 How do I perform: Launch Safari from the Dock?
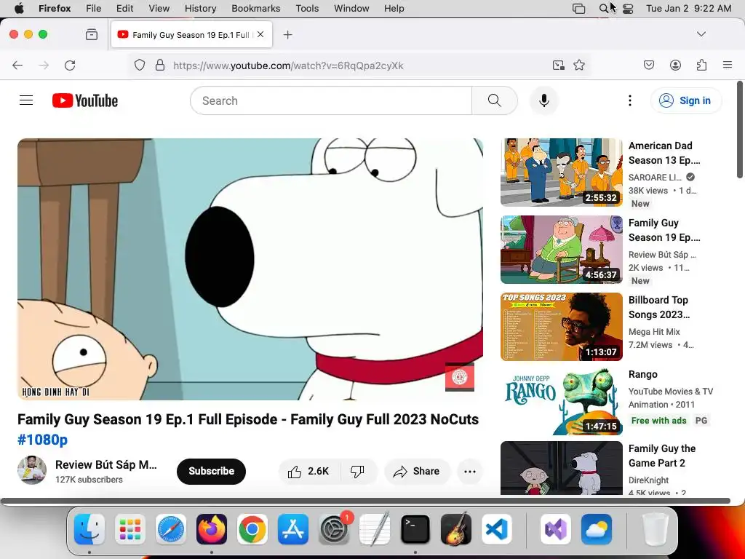point(170,529)
